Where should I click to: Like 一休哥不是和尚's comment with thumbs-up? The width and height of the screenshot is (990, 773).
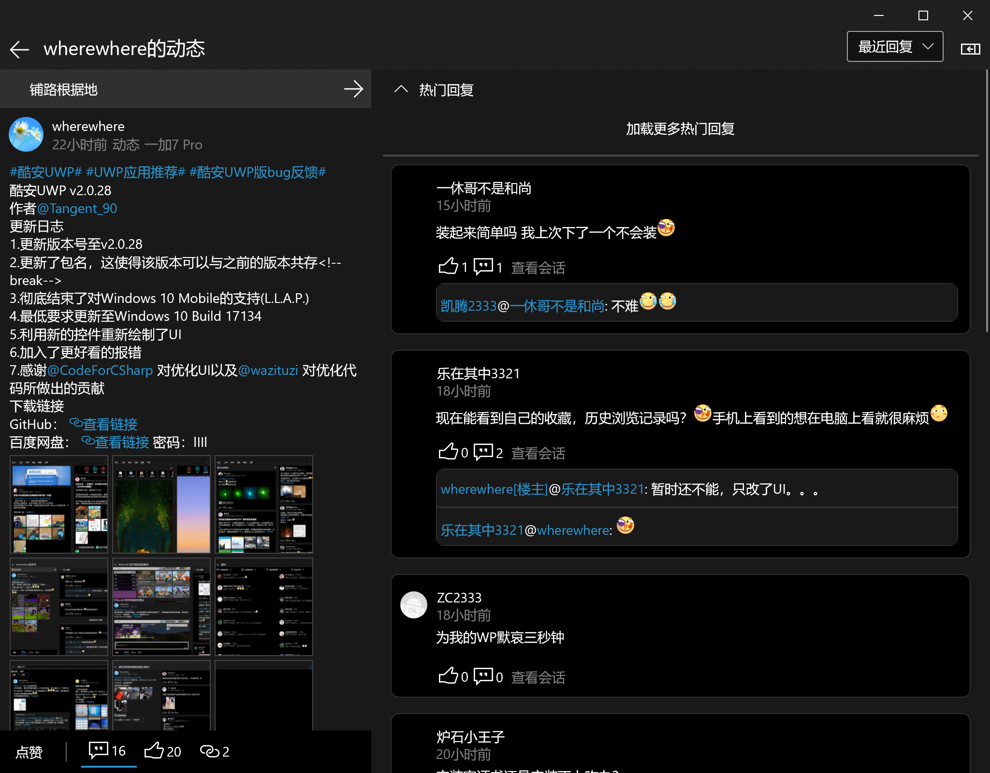[448, 266]
